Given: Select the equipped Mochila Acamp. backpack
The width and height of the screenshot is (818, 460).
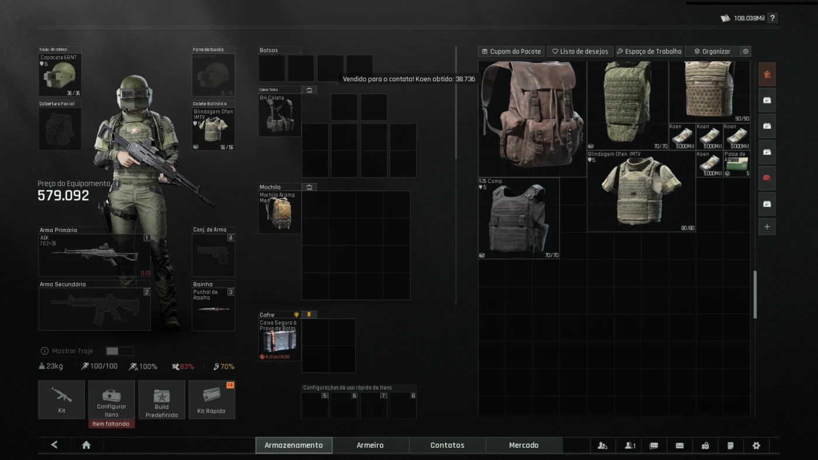Looking at the screenshot, I should click(280, 212).
